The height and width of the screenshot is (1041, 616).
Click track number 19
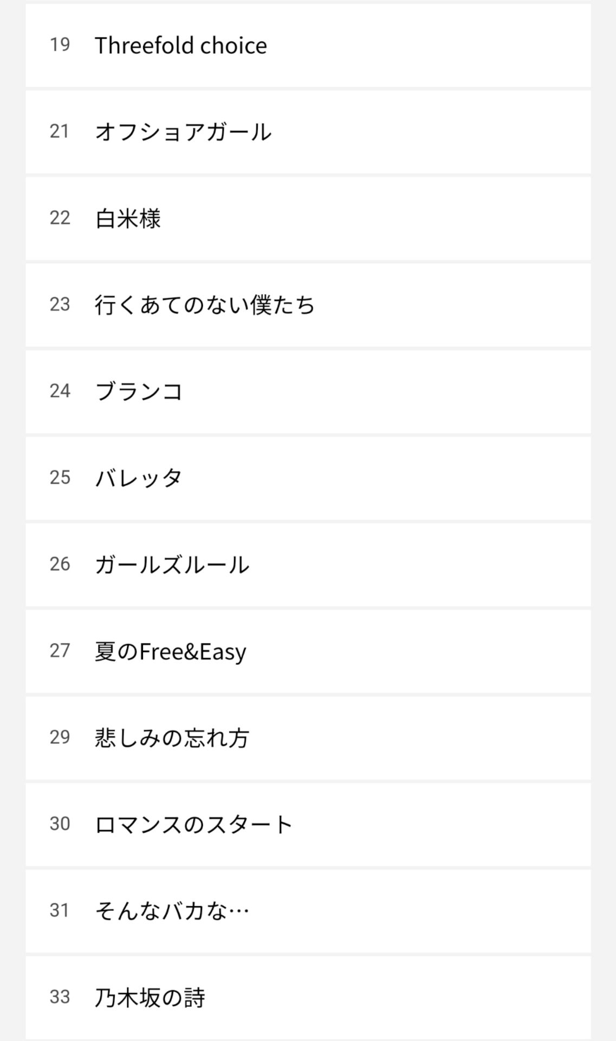[x=60, y=45]
